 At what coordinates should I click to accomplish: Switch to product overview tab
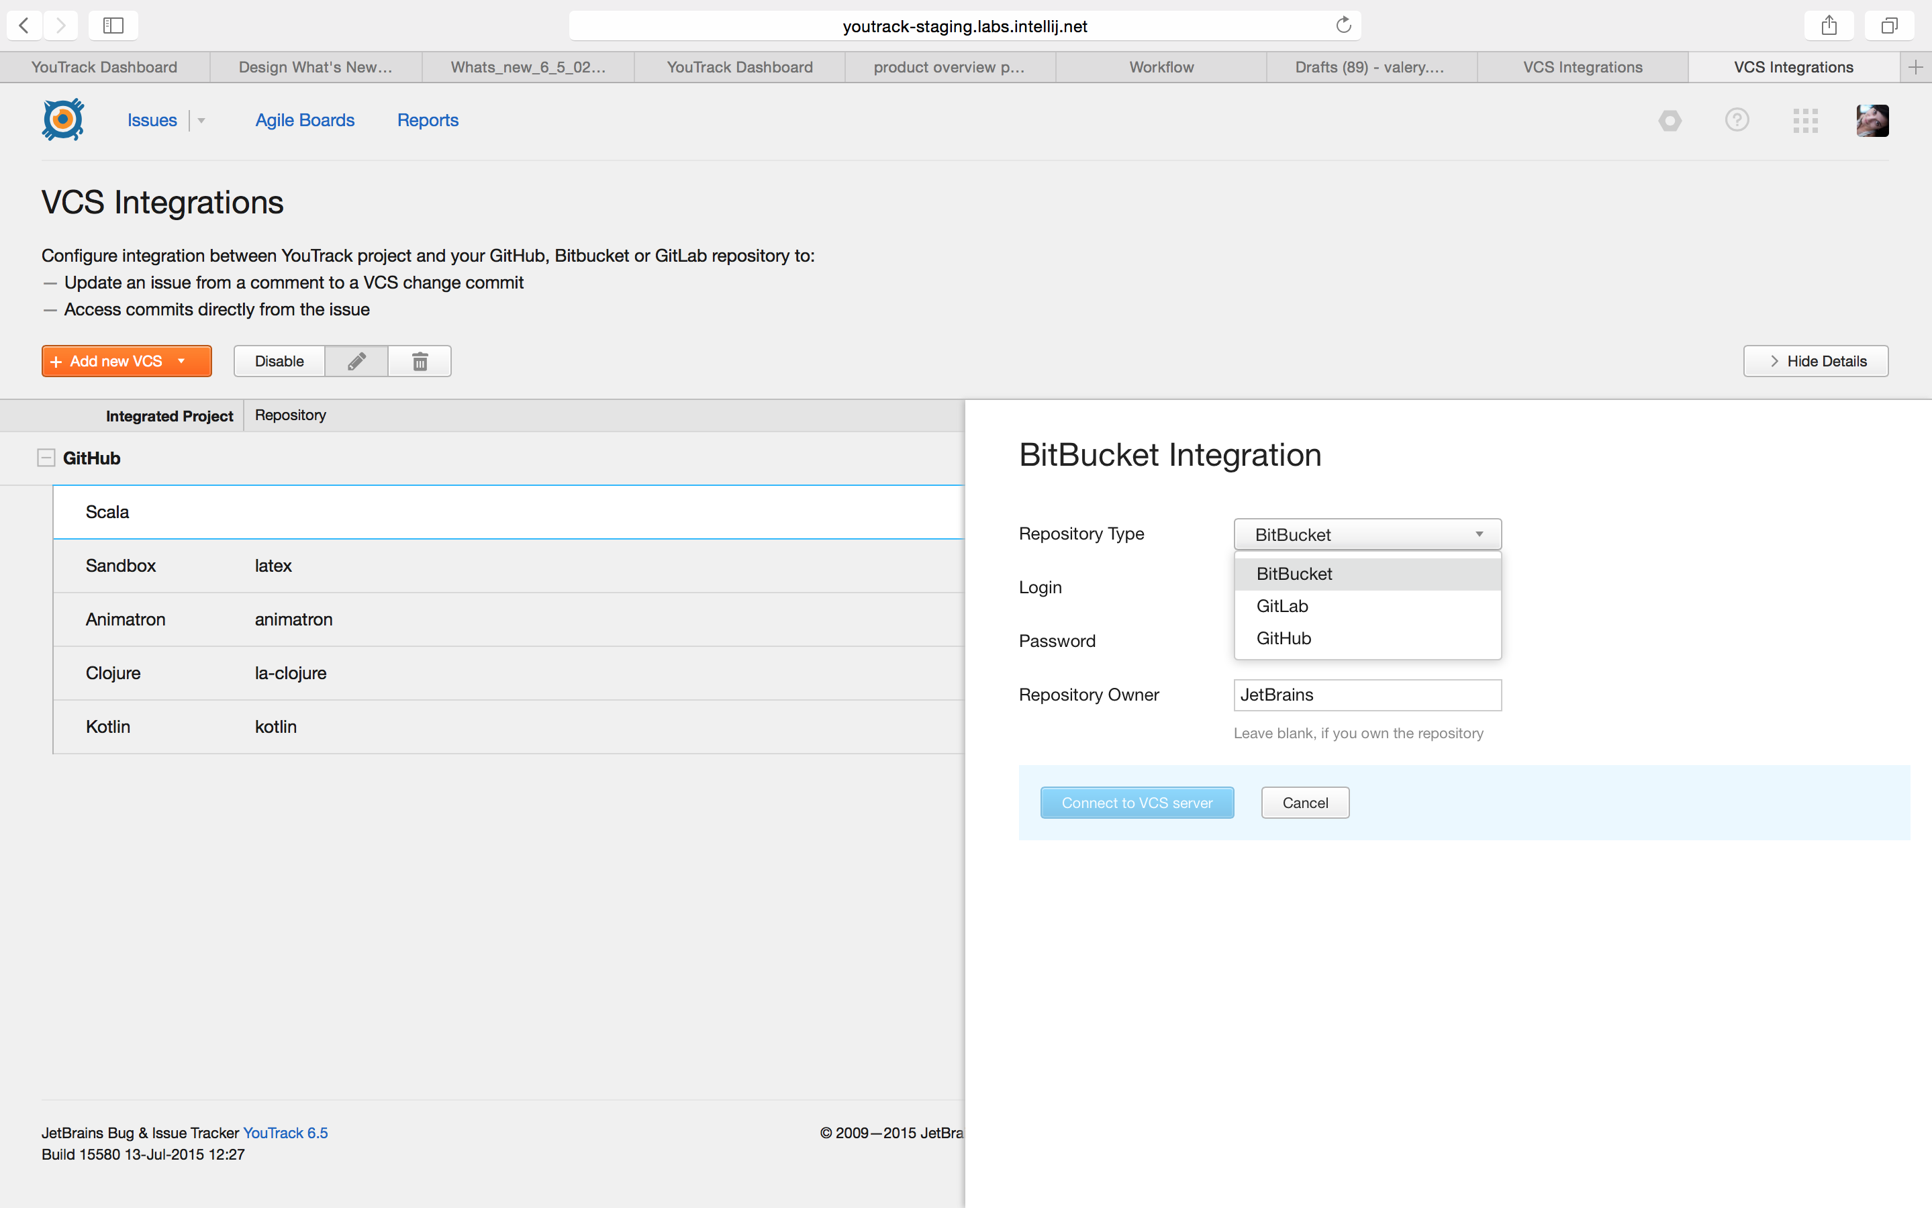click(950, 67)
